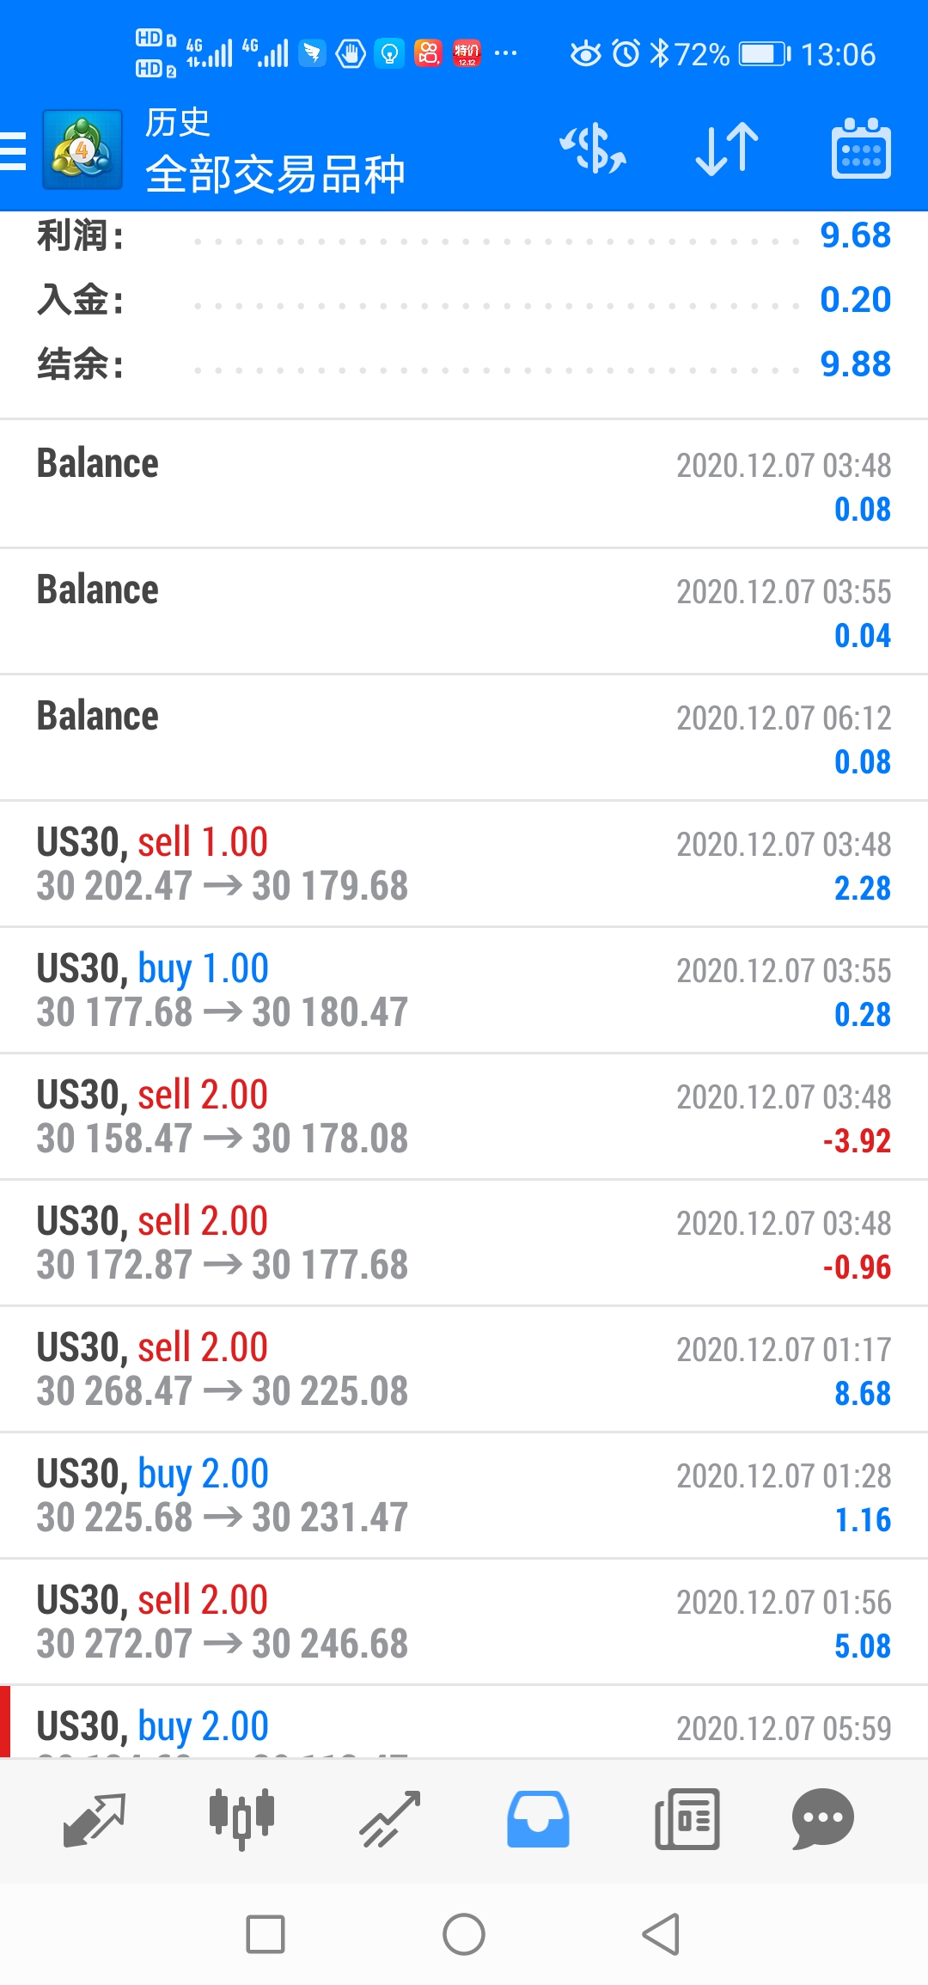The height and width of the screenshot is (1985, 928).
Task: Open the Trade tab with trend arrow
Action: [x=390, y=1819]
